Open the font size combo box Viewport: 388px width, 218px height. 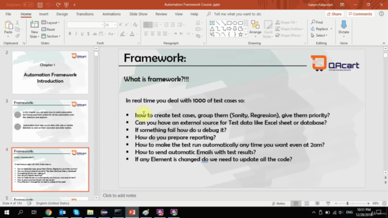coord(110,25)
